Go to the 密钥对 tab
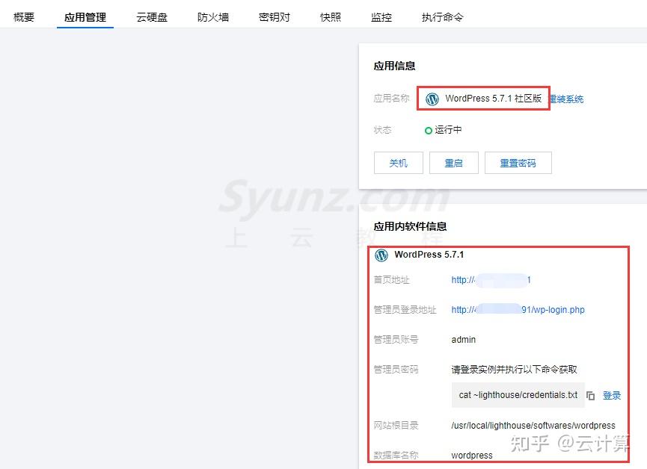The width and height of the screenshot is (647, 469). pos(275,17)
